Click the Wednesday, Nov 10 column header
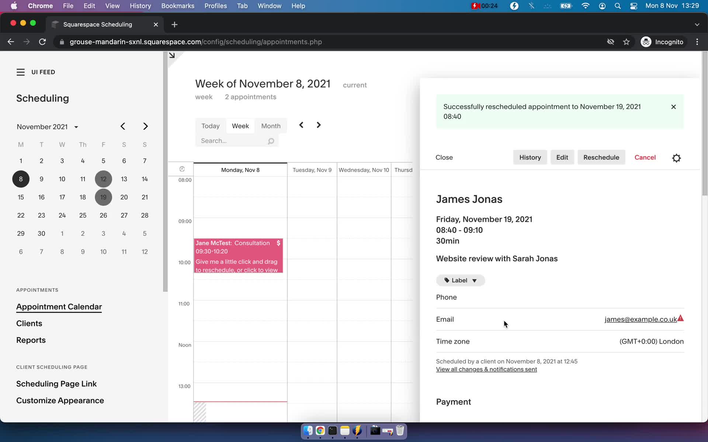The height and width of the screenshot is (442, 708). (364, 170)
